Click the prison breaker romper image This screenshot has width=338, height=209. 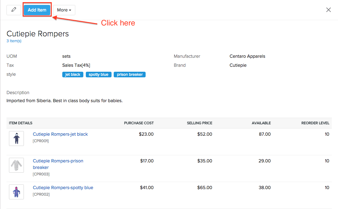tap(16, 165)
